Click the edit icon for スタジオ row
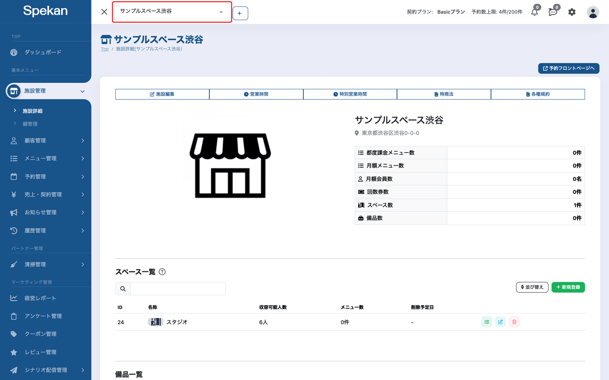609x380 pixels. (x=501, y=322)
